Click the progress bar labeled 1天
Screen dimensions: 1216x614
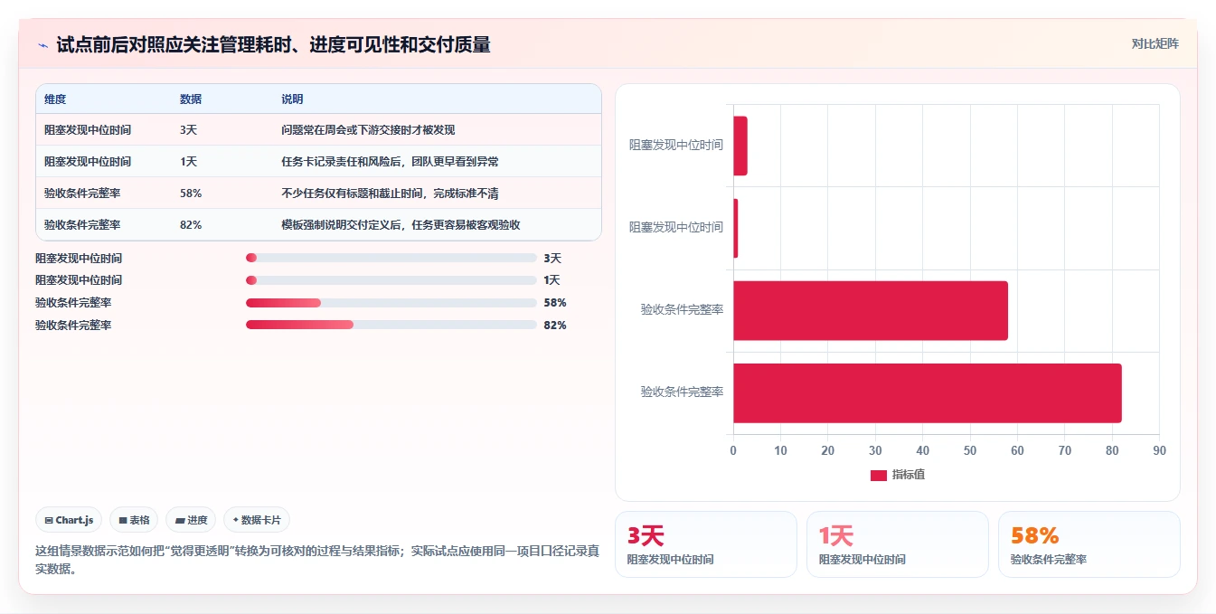point(391,280)
